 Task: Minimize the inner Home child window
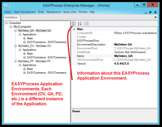click(146, 12)
